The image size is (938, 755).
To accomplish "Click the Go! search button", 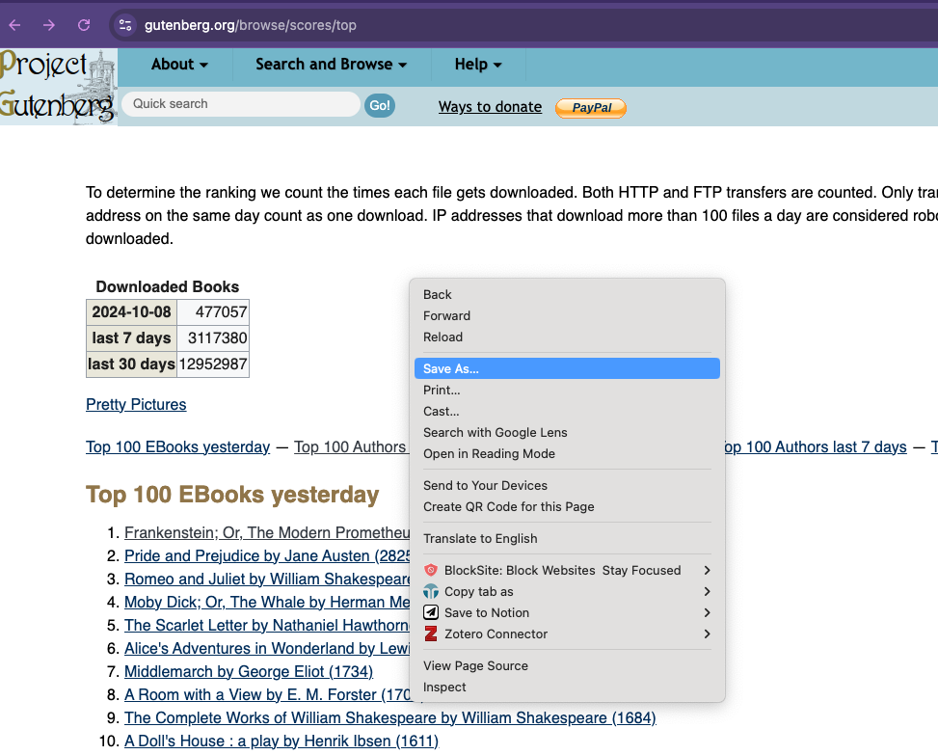I will click(380, 105).
